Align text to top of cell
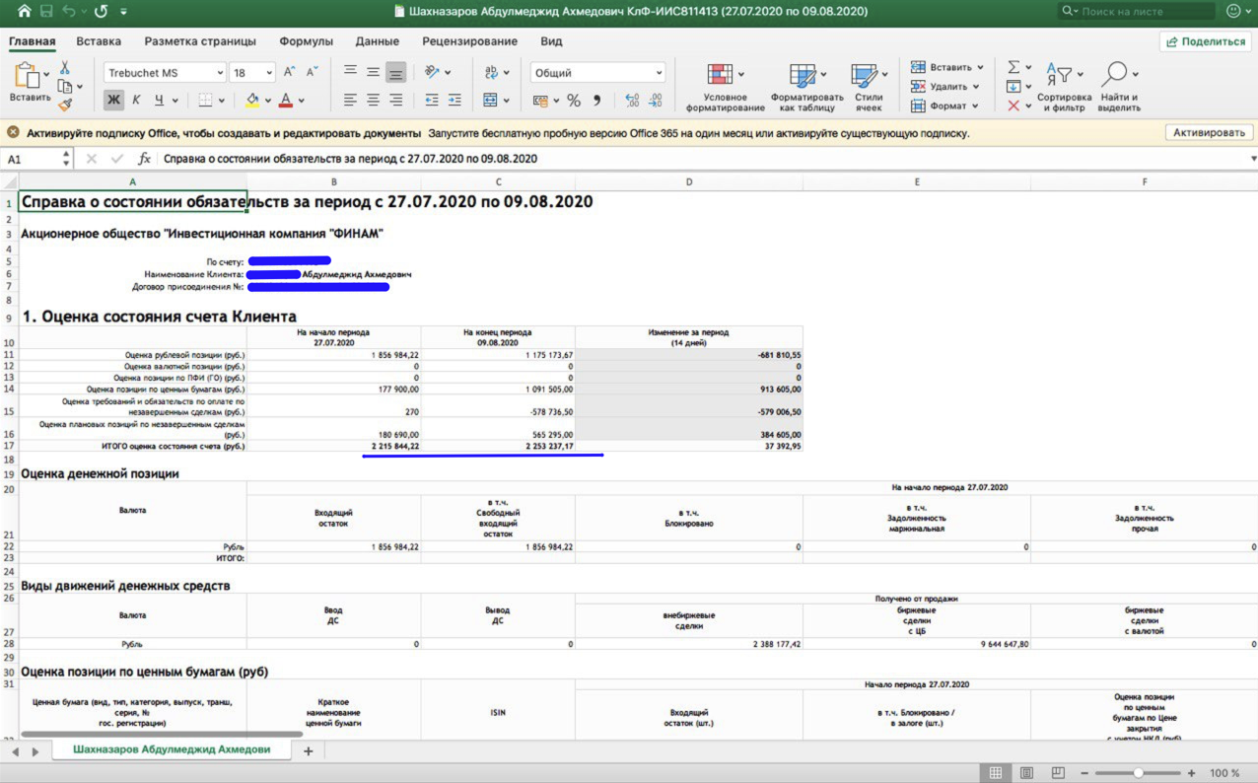 (x=350, y=72)
